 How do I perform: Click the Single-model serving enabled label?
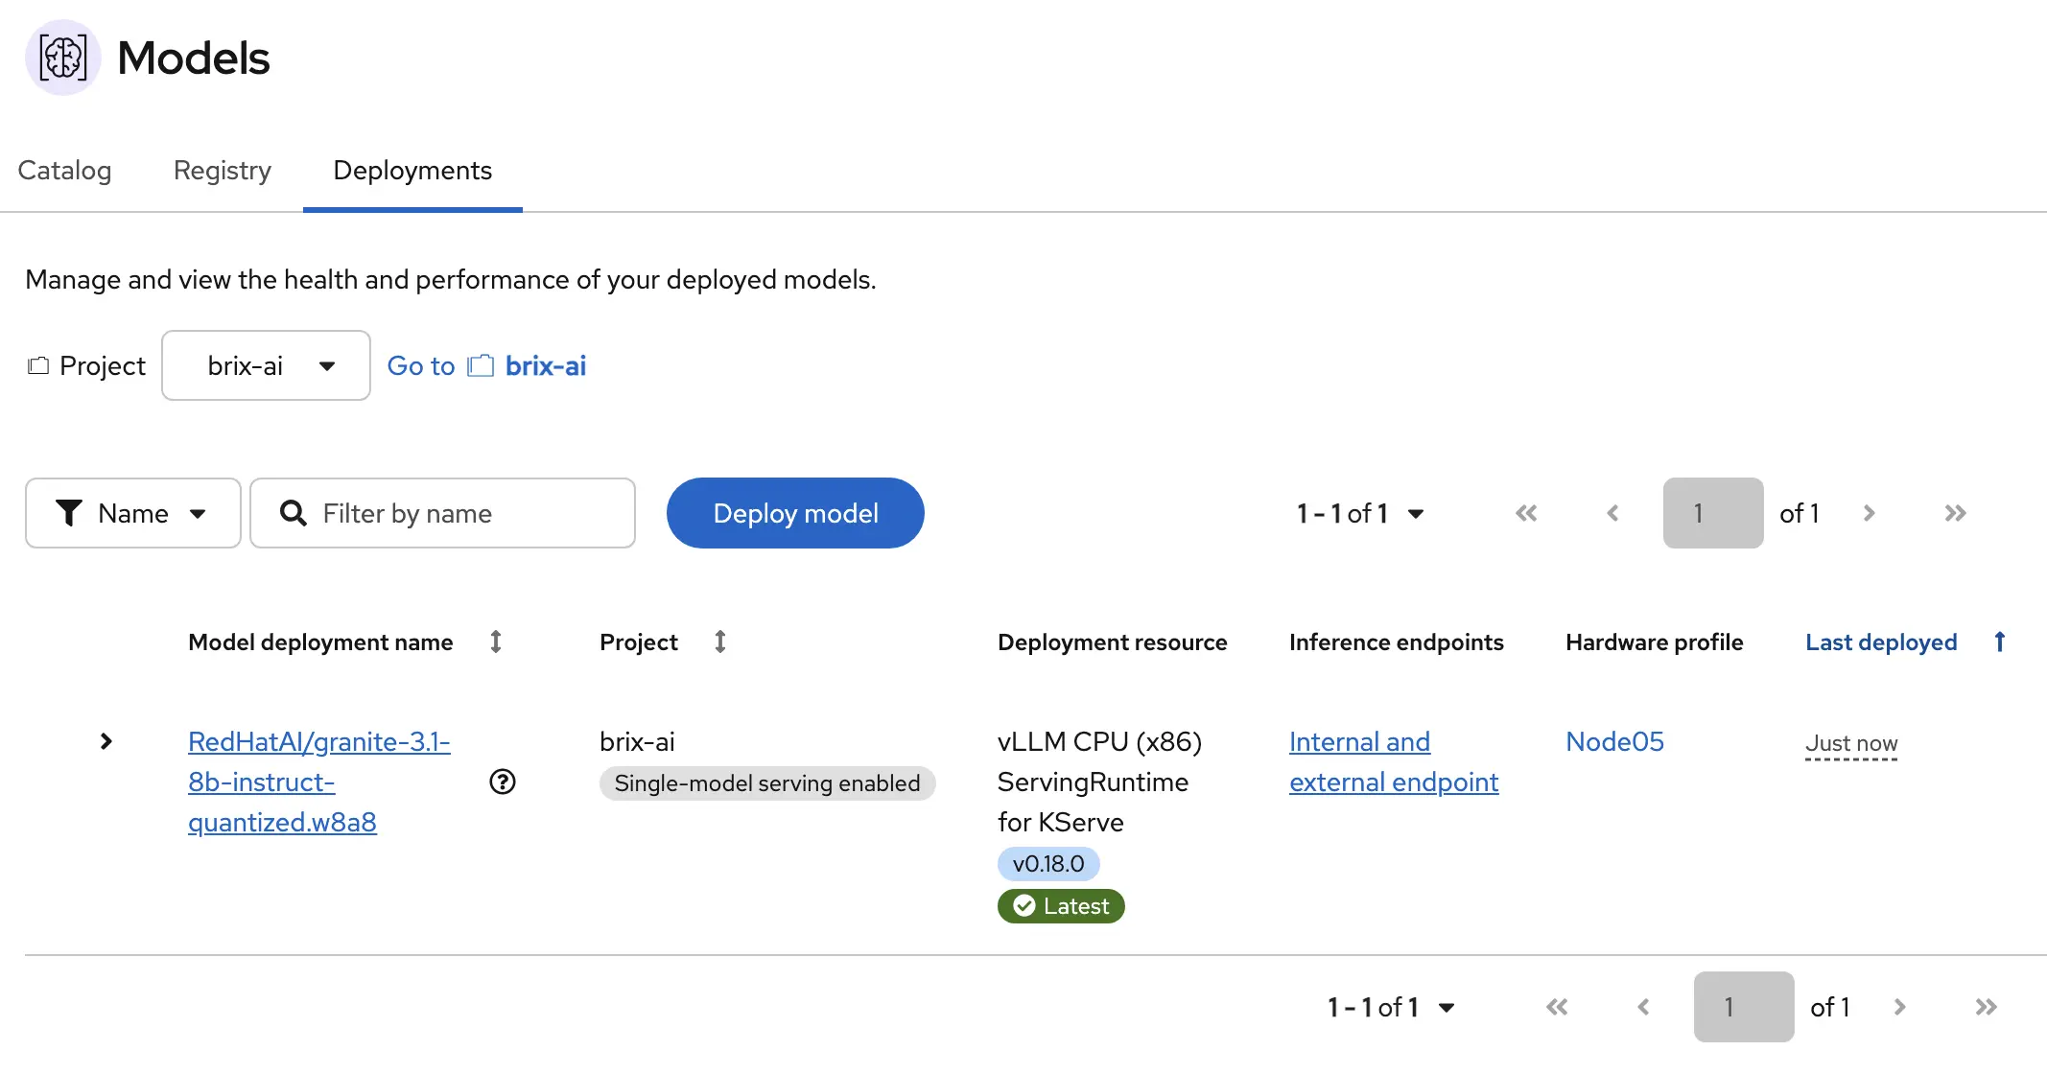point(767,783)
